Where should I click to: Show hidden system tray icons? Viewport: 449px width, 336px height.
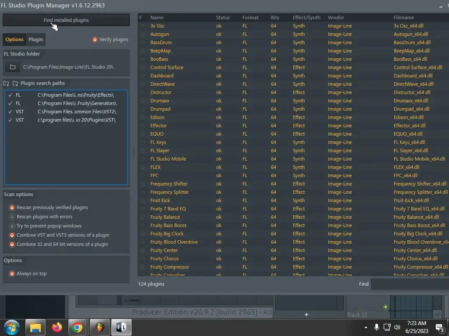point(366,327)
